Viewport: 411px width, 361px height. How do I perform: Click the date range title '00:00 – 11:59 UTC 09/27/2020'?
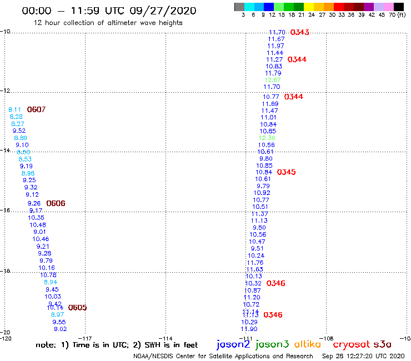pos(109,11)
